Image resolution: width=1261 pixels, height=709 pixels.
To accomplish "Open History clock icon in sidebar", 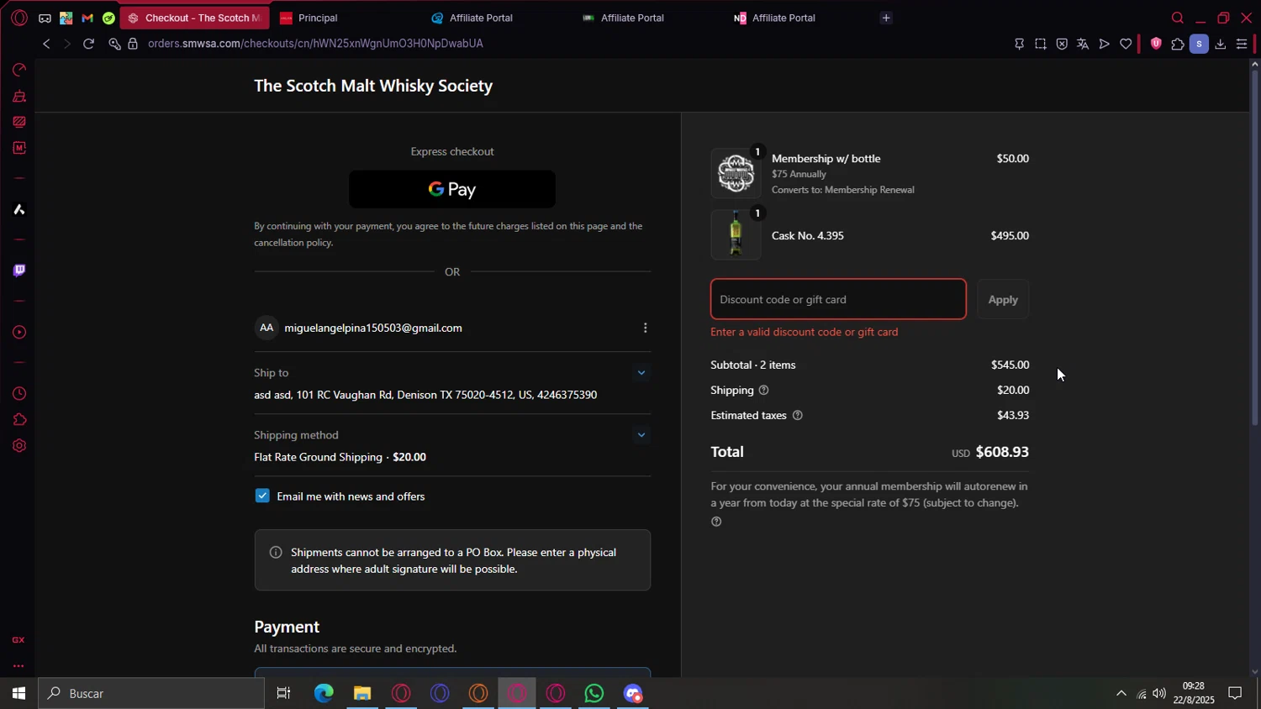I will pos(19,394).
